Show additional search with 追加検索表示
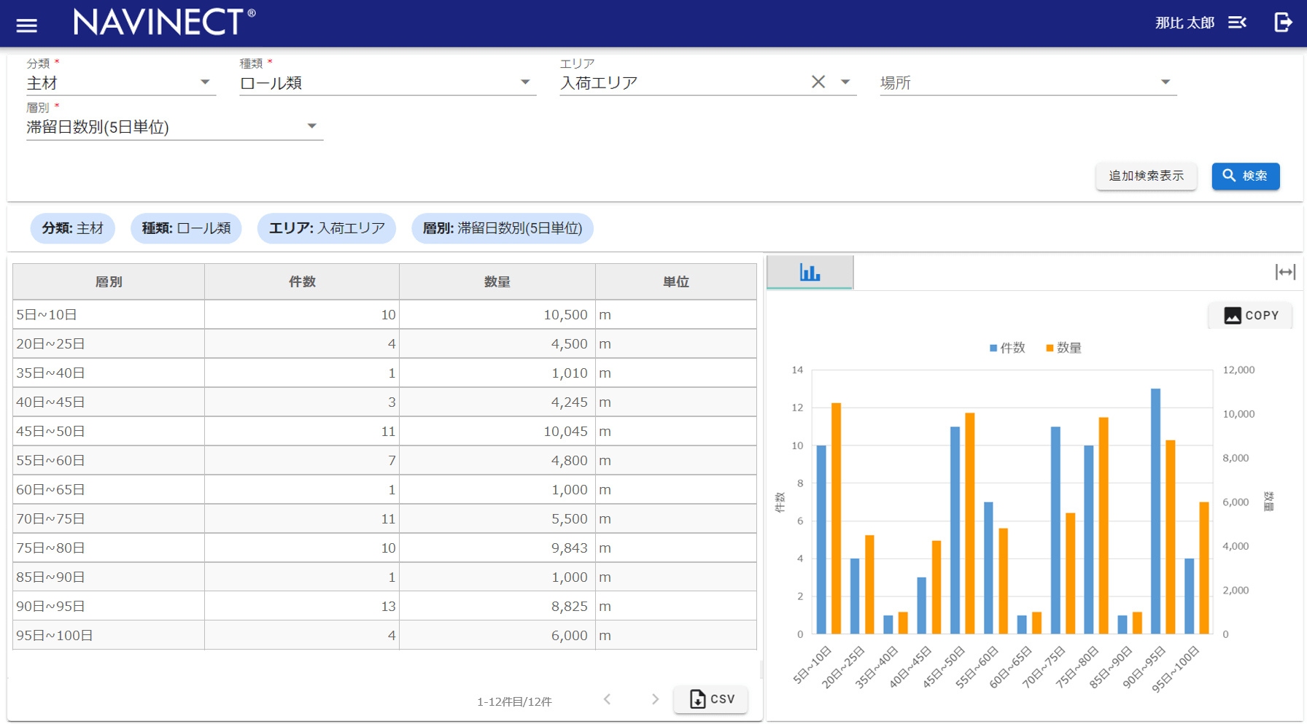Viewport: 1307px width, 724px height. 1146,176
